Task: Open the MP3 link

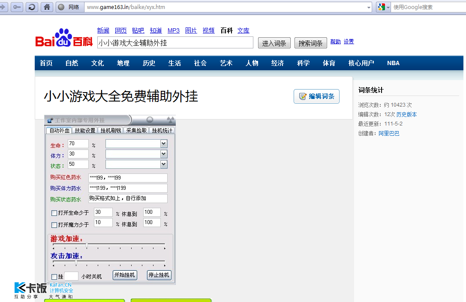Action: 174,30
